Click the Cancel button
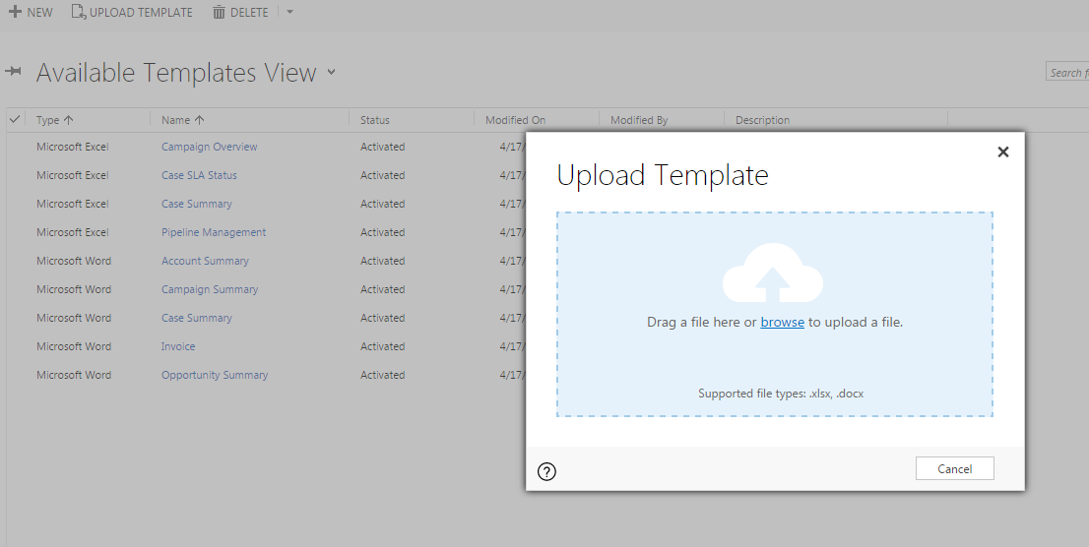This screenshot has height=547, width=1089. 955,468
